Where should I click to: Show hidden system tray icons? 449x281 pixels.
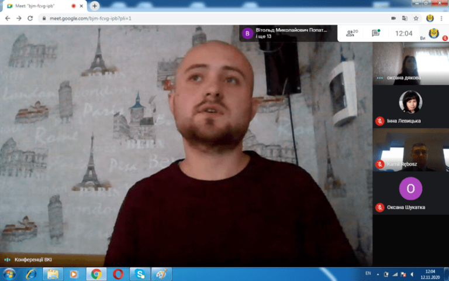377,274
